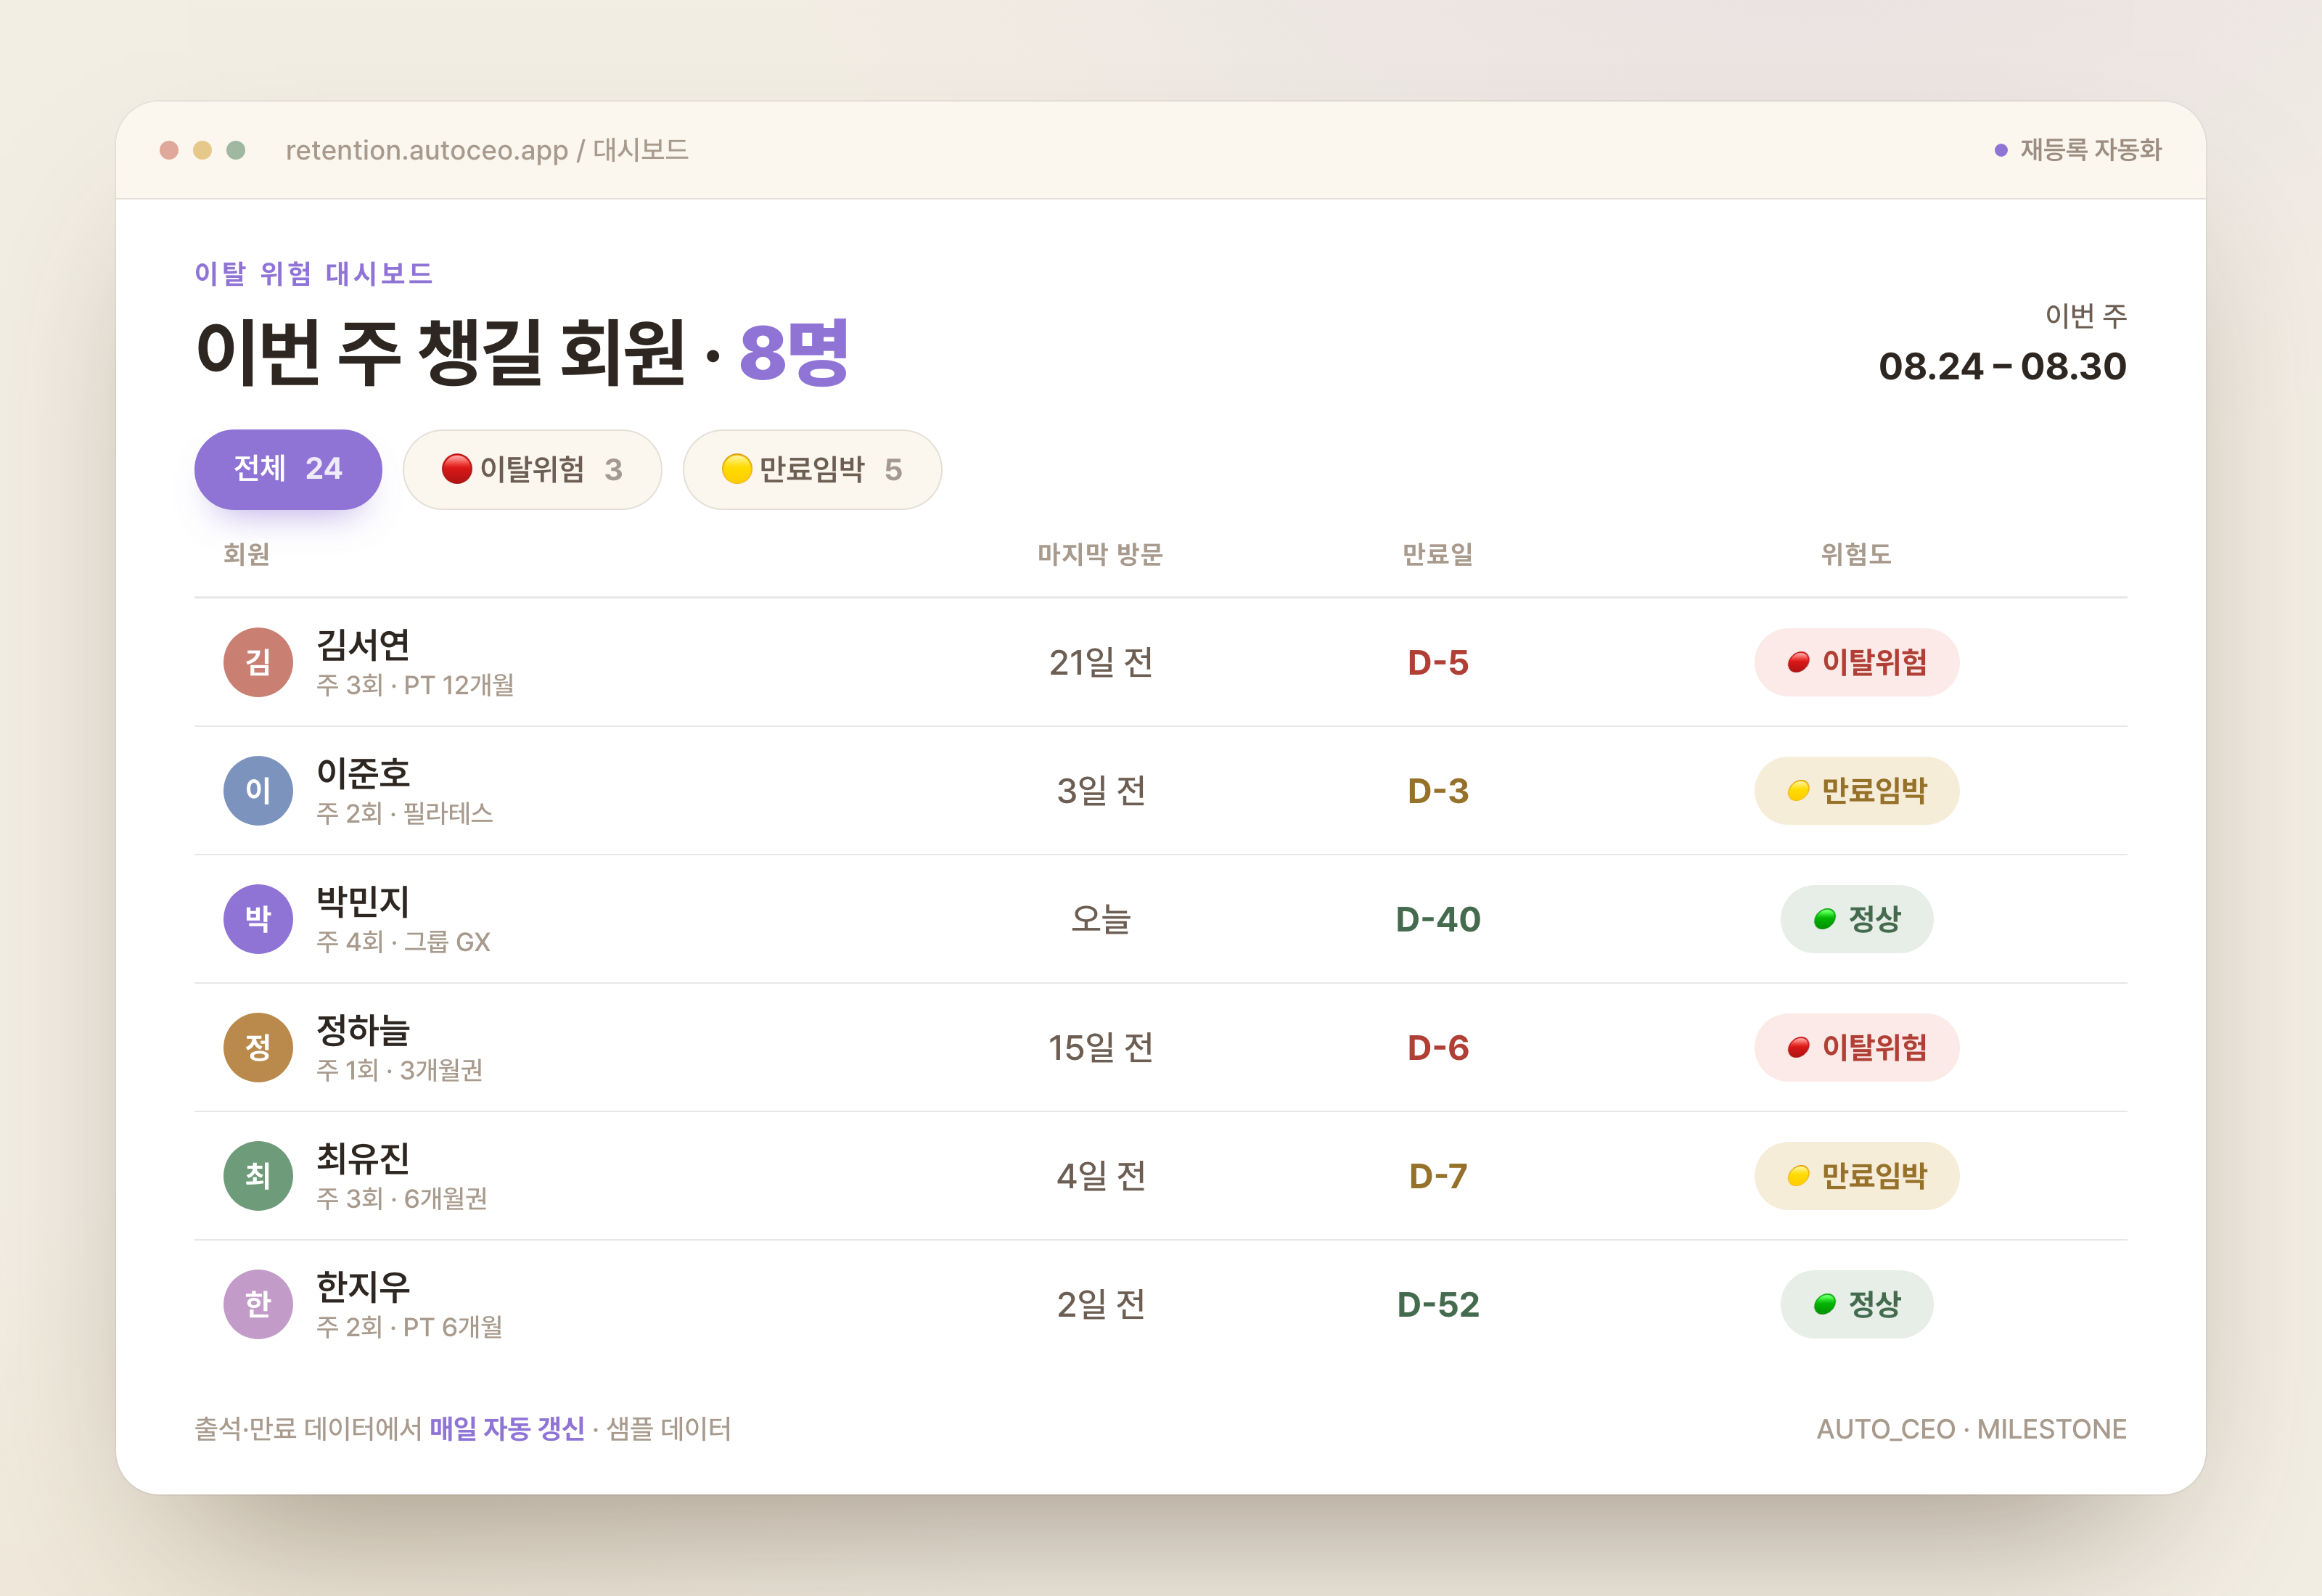Image resolution: width=2322 pixels, height=1596 pixels.
Task: Click the 이탈 위험 대시보드 label
Action: 313,273
